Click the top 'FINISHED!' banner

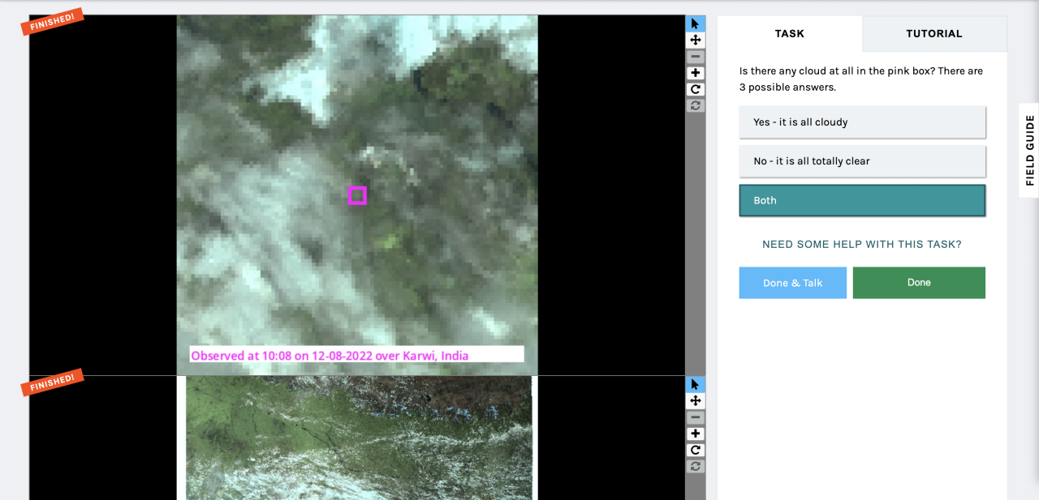[53, 22]
